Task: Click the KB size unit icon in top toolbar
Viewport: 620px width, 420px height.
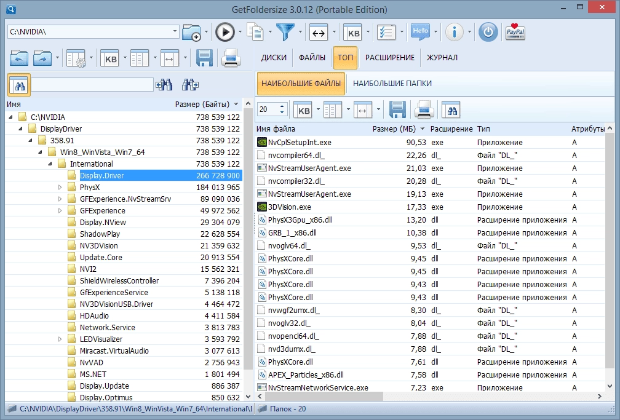Action: point(353,33)
